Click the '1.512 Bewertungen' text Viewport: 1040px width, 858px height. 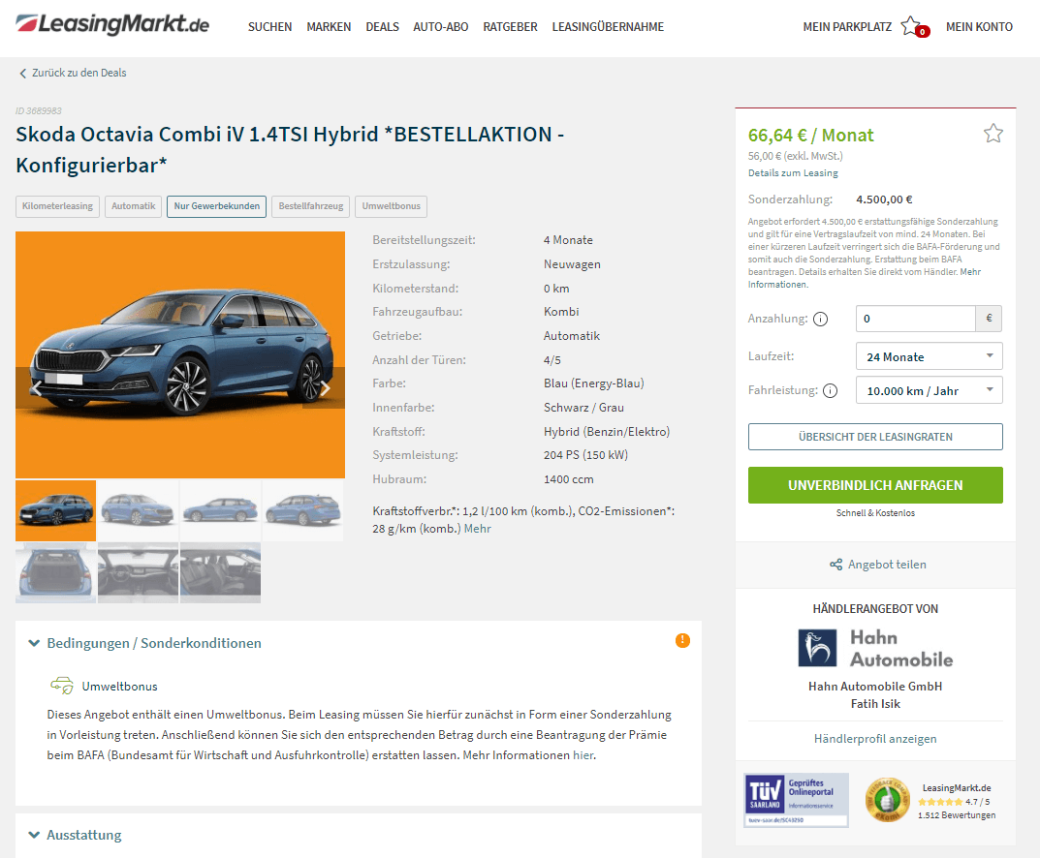(x=957, y=815)
